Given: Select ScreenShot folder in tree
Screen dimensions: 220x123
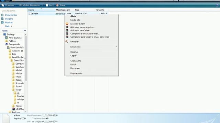Looking at the screenshot, I should coord(20,83).
